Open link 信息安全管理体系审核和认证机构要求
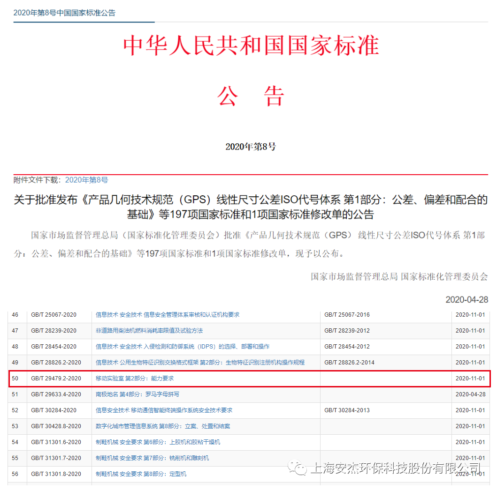Image resolution: width=497 pixels, height=490 pixels. coord(167,315)
